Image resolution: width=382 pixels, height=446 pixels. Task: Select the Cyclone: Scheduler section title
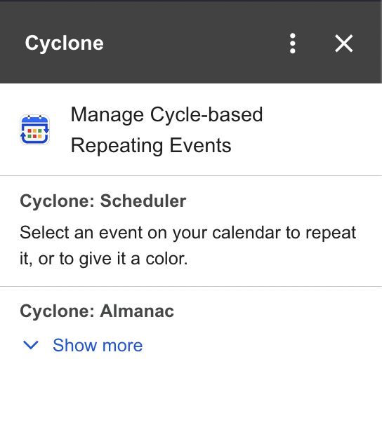pos(103,201)
